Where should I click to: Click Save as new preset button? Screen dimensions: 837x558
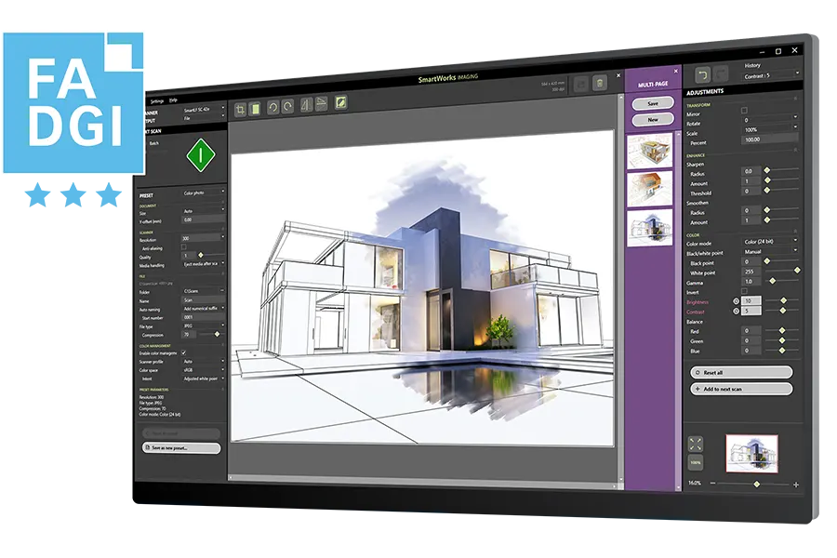(x=181, y=447)
